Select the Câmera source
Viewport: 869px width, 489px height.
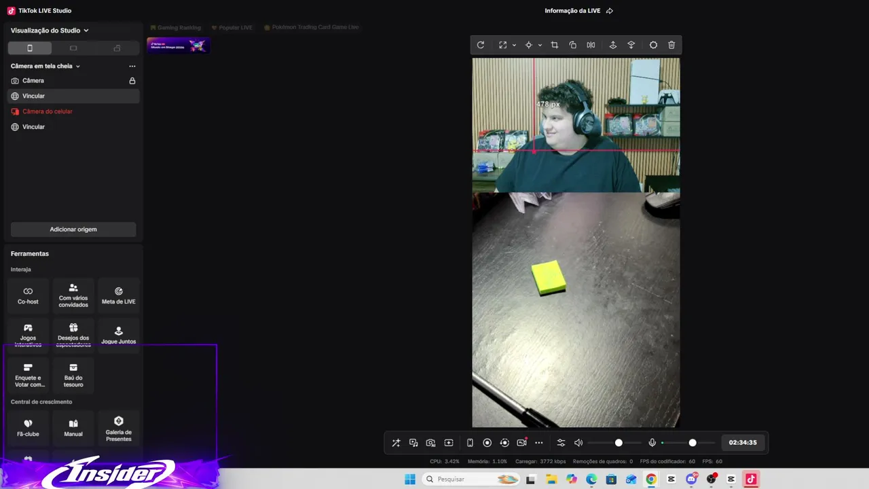[73, 81]
